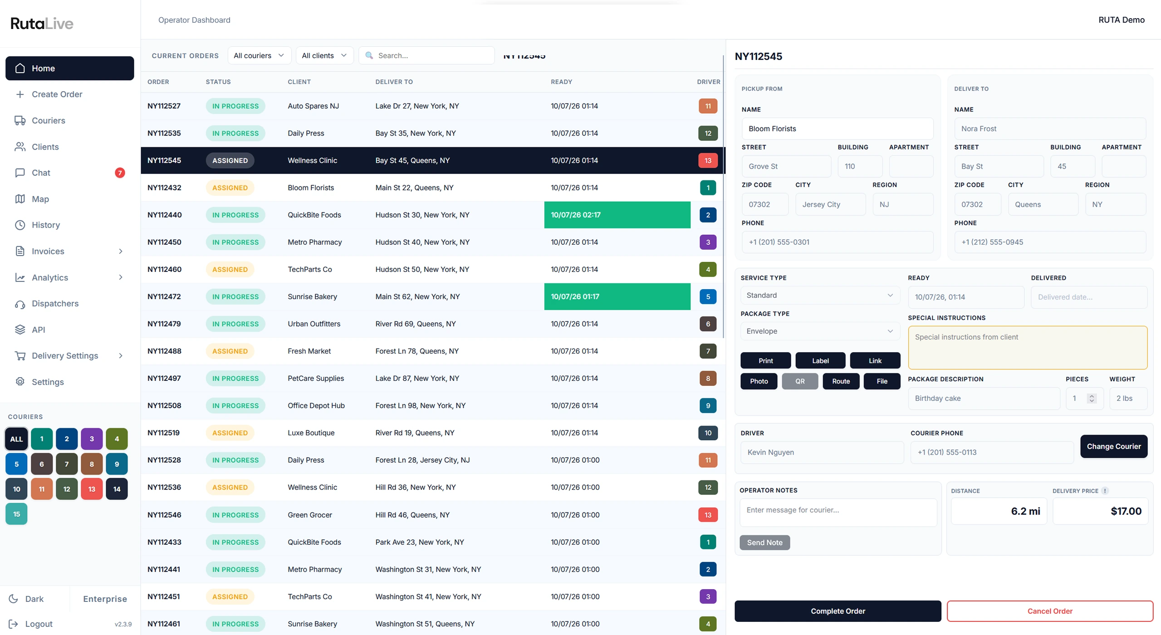This screenshot has height=635, width=1161.
Task: Adjust the Pieces stepper arrows
Action: [x=1092, y=398]
